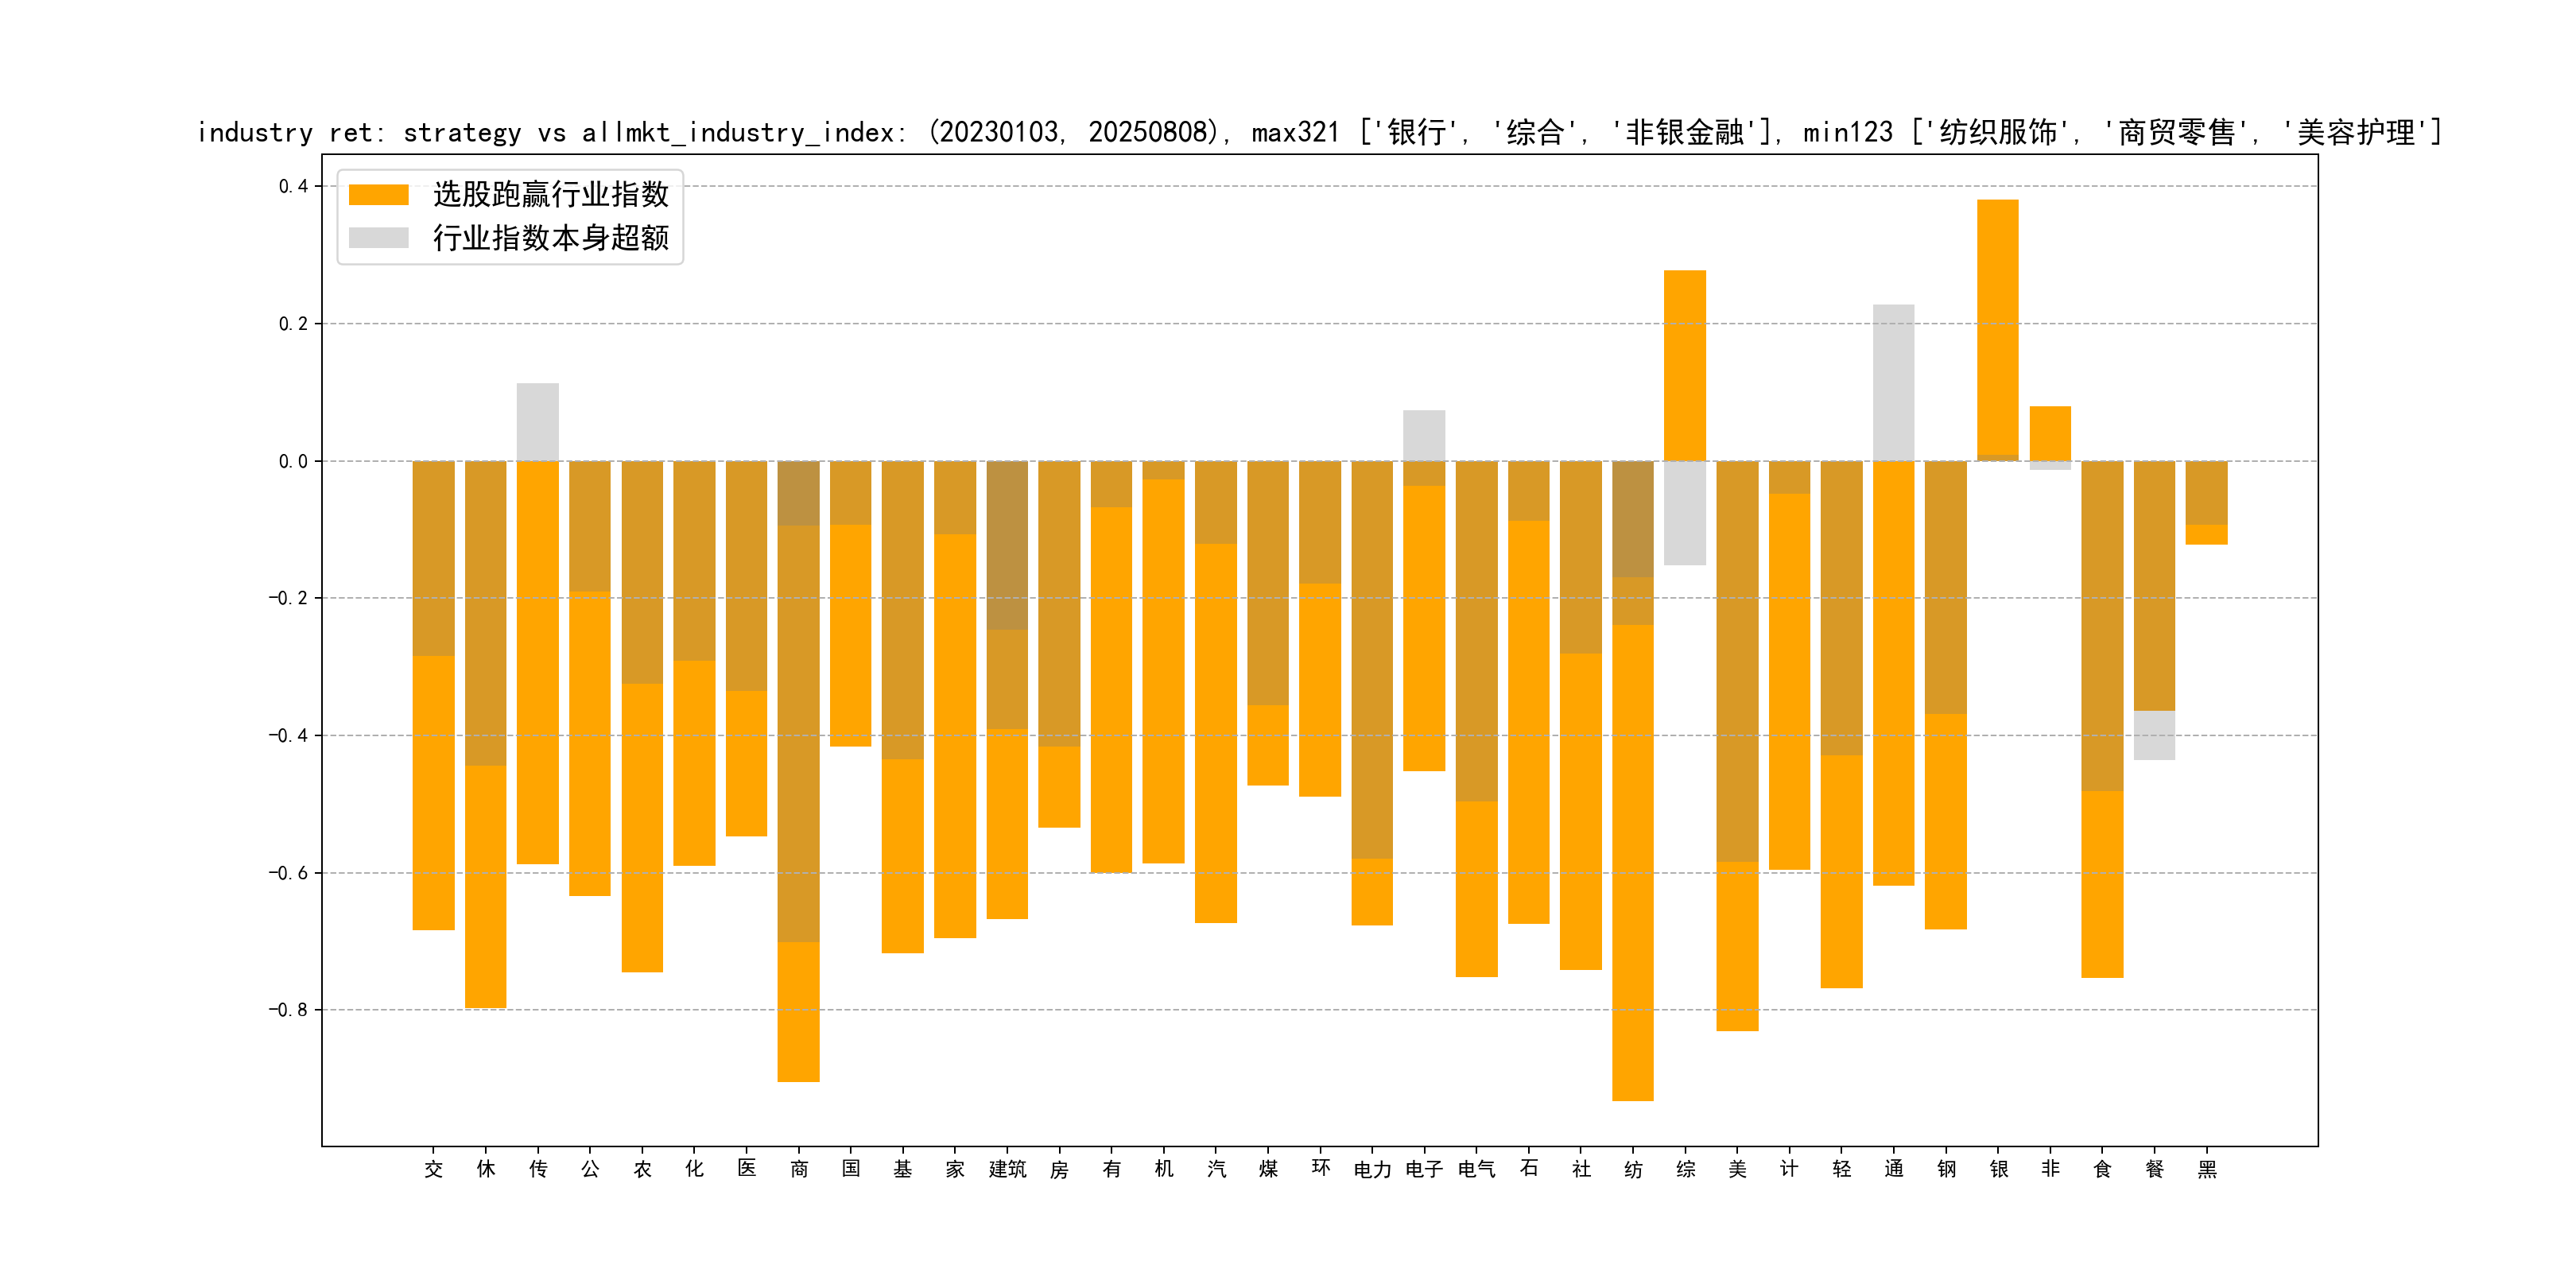Click the gray positive bar above 传
This screenshot has height=1288, width=2576.
point(538,421)
